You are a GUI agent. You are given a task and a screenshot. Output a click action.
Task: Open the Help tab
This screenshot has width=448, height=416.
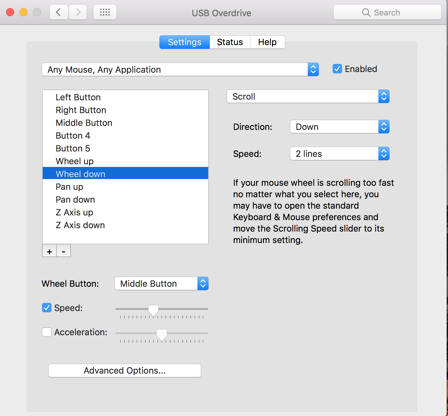[267, 42]
